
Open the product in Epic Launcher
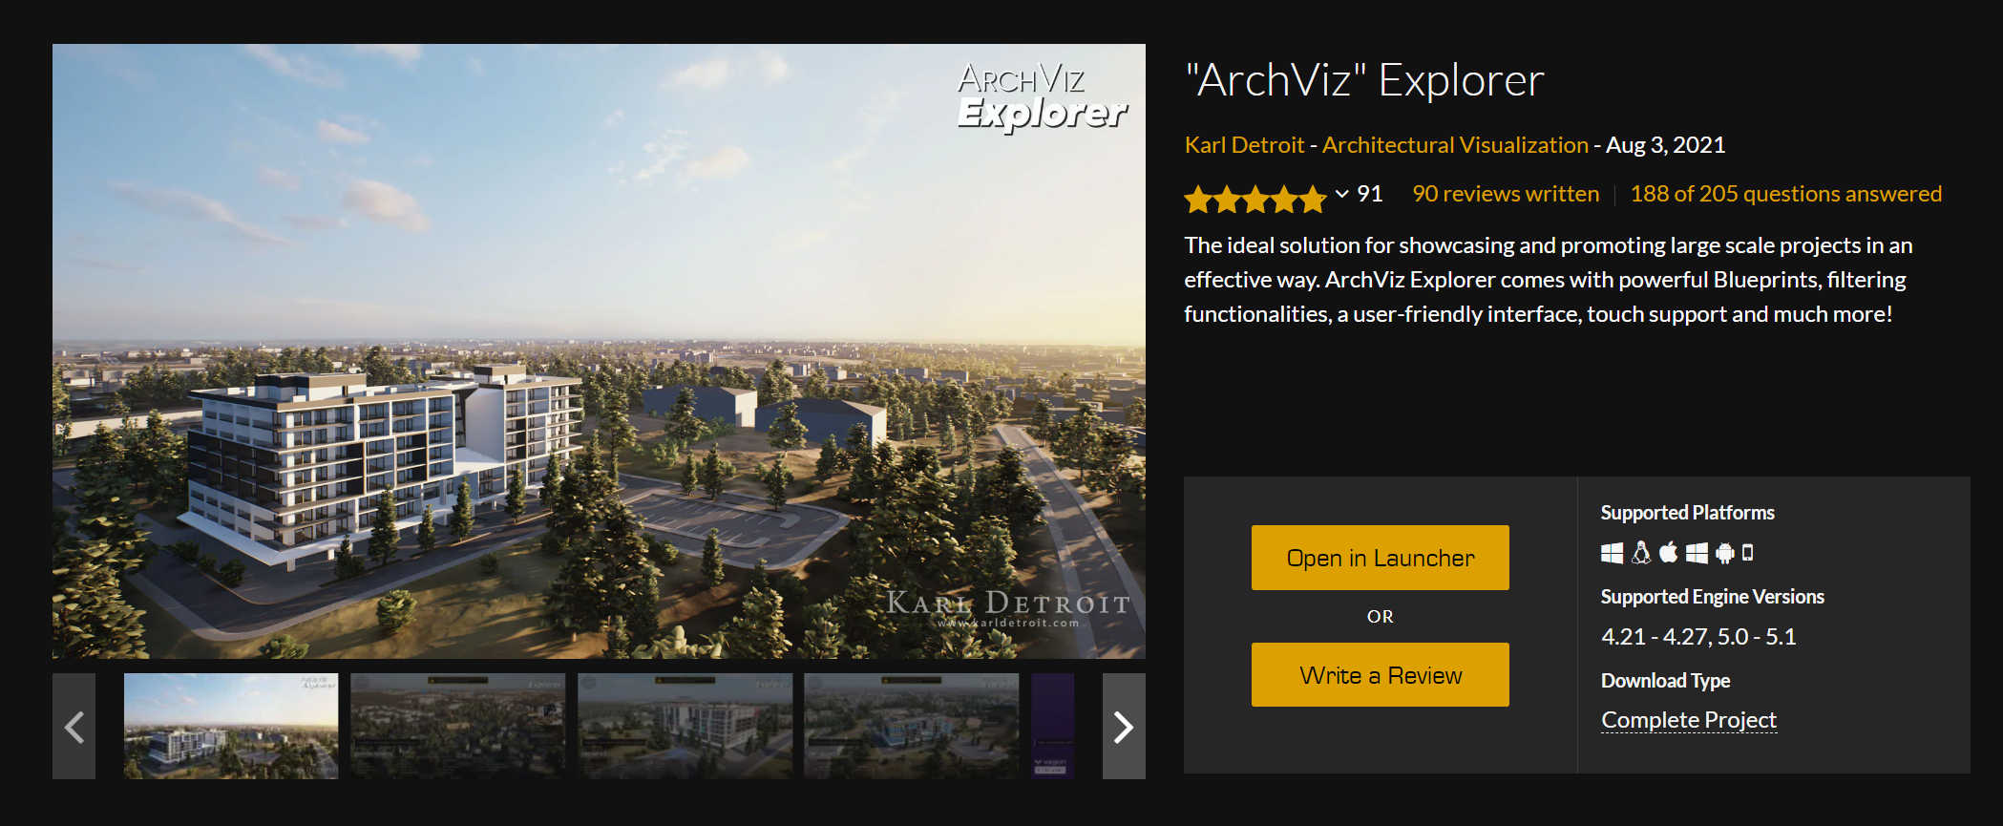point(1381,558)
